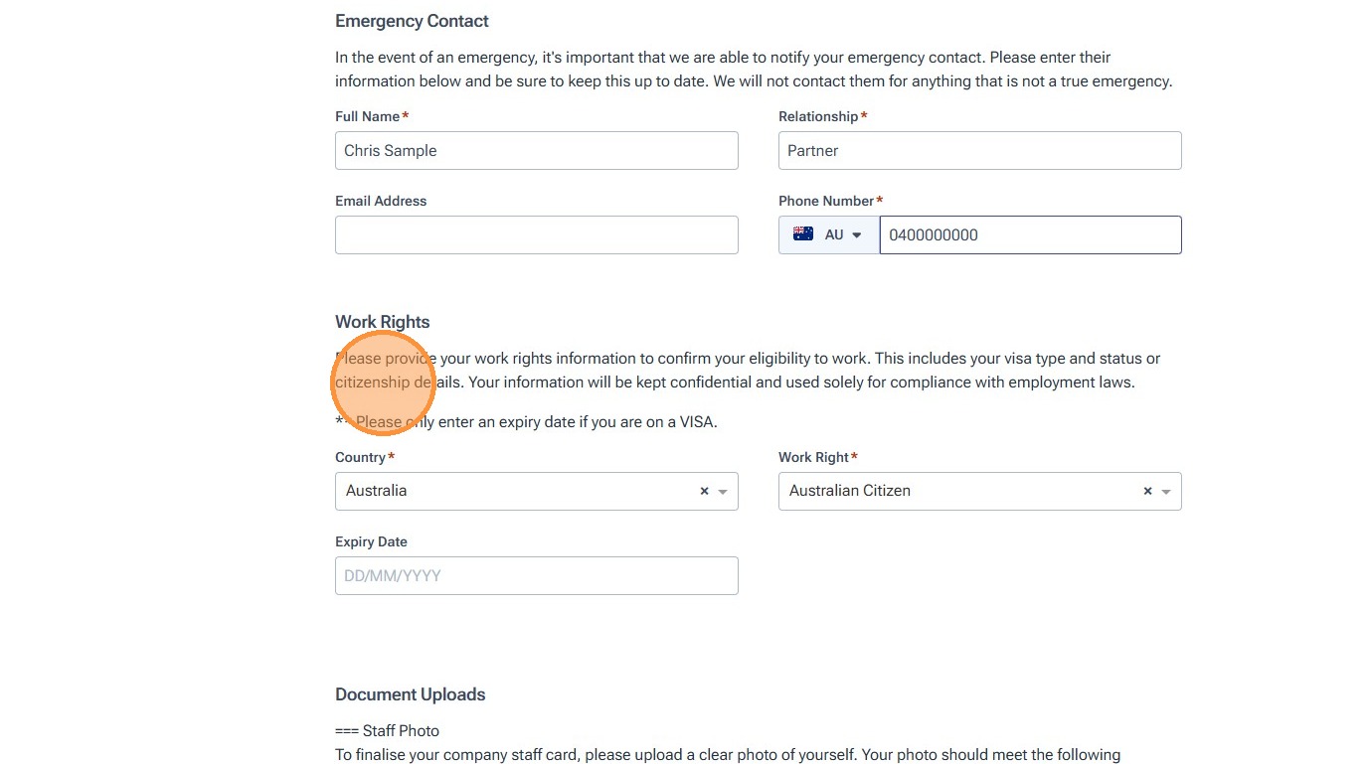
Task: Focus the Full Name field
Action: coord(536,151)
